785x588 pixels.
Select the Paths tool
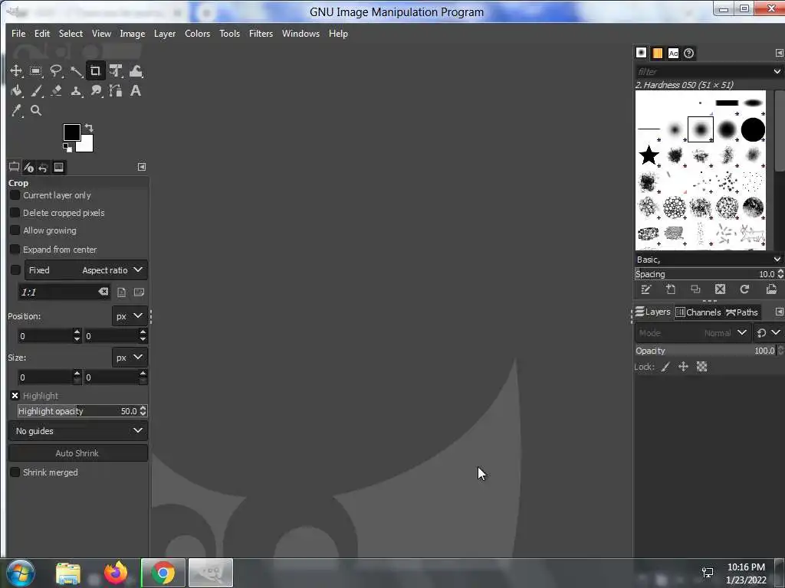click(116, 90)
